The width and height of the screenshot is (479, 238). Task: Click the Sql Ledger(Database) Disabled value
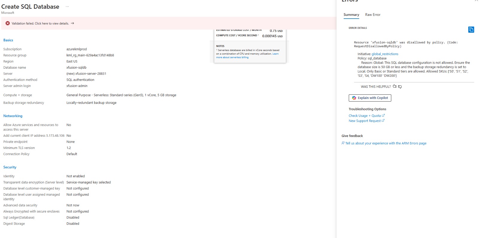[73, 218]
